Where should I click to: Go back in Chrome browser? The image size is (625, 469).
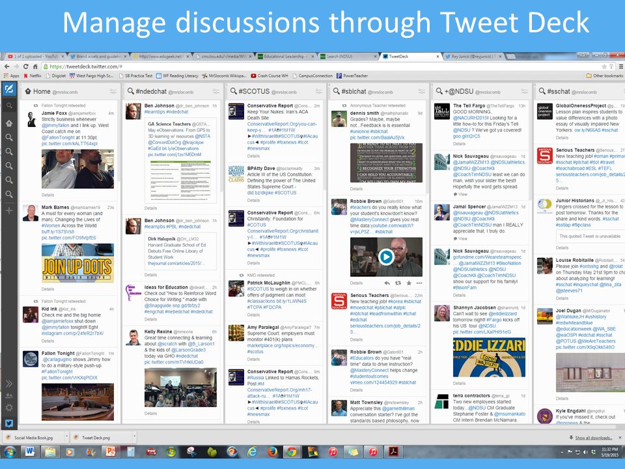point(7,66)
